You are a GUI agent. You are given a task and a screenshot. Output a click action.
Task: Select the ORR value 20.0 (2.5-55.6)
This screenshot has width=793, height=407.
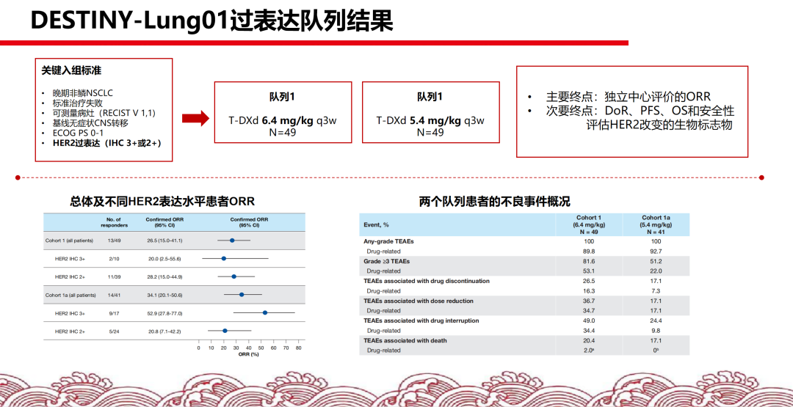pyautogui.click(x=164, y=259)
